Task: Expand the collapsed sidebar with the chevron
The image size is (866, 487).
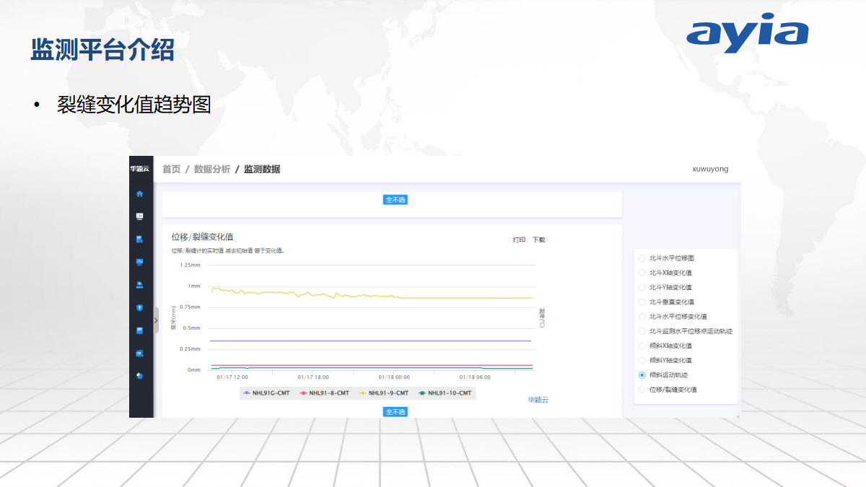Action: pos(156,320)
